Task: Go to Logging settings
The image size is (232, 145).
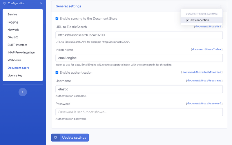Action: 13,22
